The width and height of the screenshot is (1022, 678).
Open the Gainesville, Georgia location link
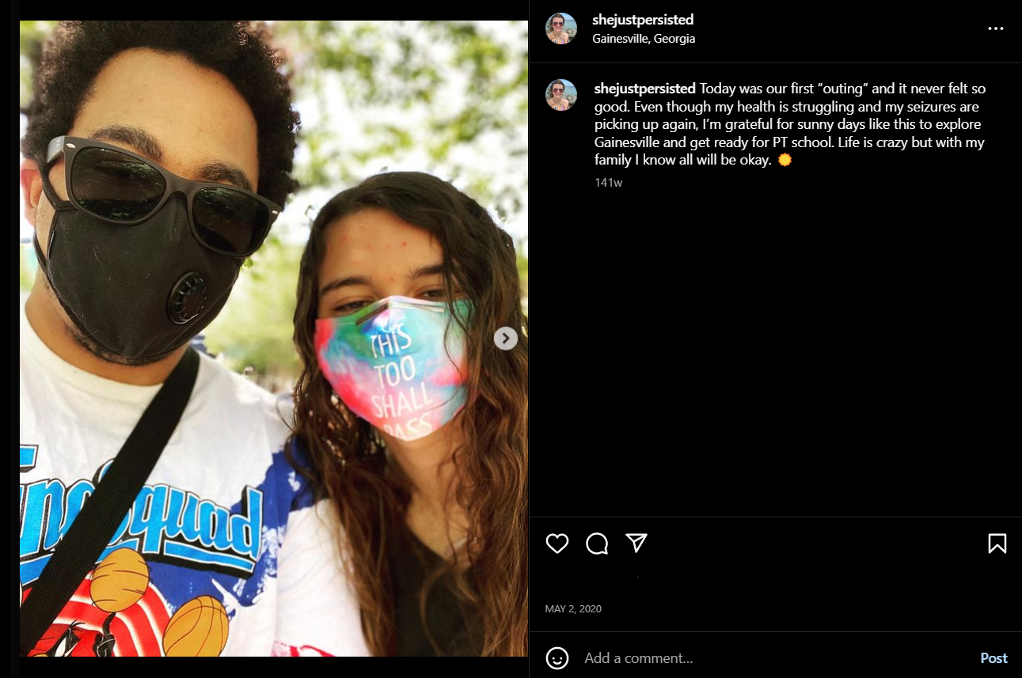click(644, 38)
